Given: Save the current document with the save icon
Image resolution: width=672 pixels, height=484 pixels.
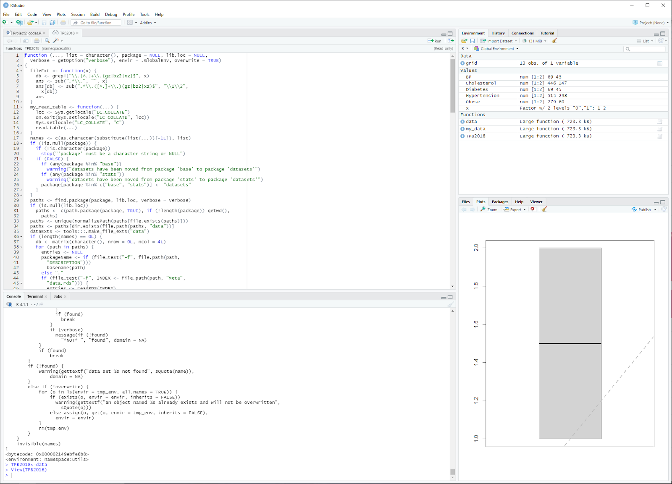Looking at the screenshot, I should click(44, 23).
